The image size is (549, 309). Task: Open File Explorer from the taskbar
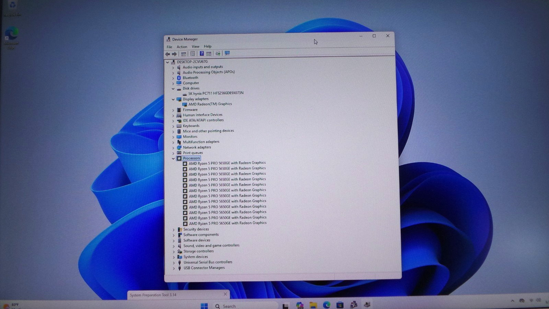(x=313, y=305)
